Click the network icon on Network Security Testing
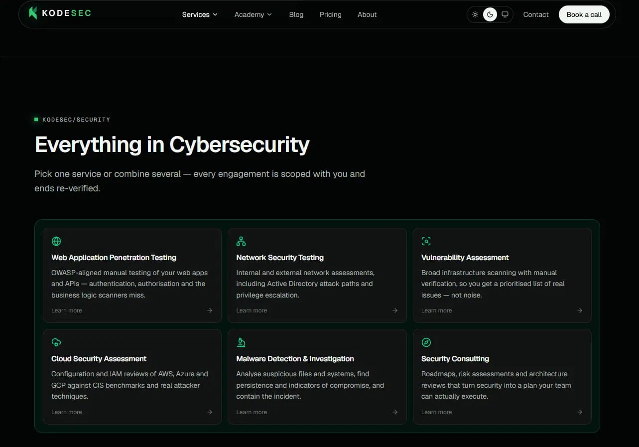Image resolution: width=639 pixels, height=447 pixels. click(x=241, y=241)
